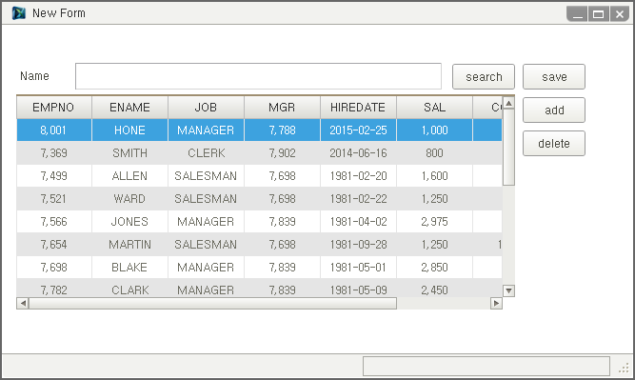
Task: Click the grid's vertical scroll up arrow
Action: tap(508, 103)
